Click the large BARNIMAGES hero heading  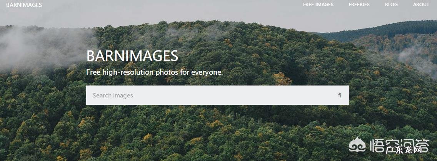(x=132, y=56)
